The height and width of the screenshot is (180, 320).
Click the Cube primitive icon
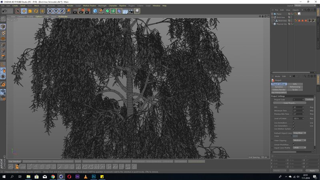[95, 11]
